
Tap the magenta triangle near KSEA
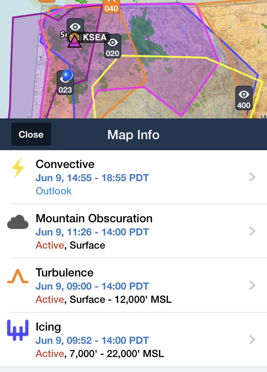(x=74, y=41)
